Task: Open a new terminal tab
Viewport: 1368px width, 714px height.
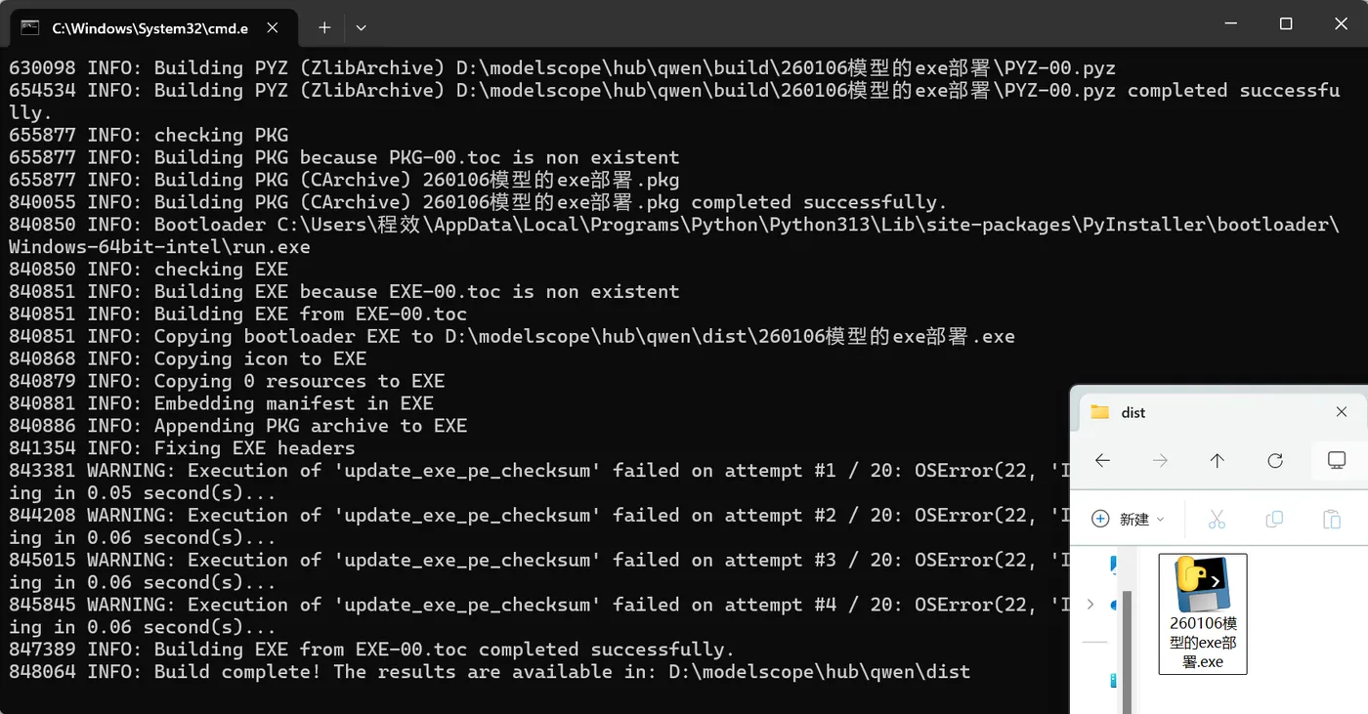Action: [324, 27]
